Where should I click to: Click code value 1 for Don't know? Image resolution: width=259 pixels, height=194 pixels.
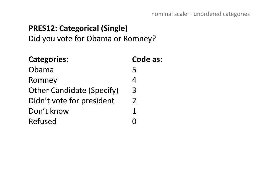click(x=134, y=111)
